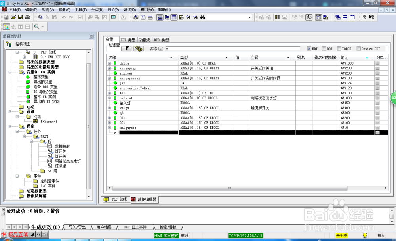This screenshot has height=241, width=396.
Task: Click the Copy icon in the toolbar
Action: [40, 17]
